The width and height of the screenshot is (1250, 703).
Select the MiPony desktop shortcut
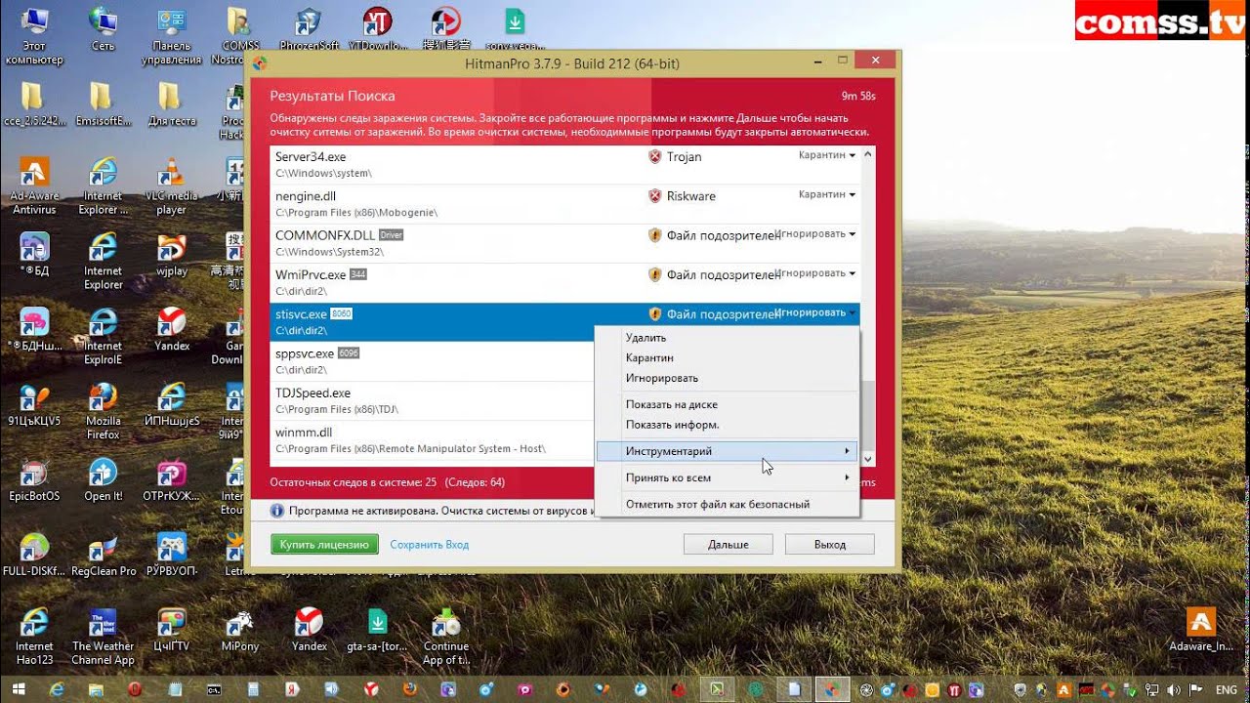point(240,630)
